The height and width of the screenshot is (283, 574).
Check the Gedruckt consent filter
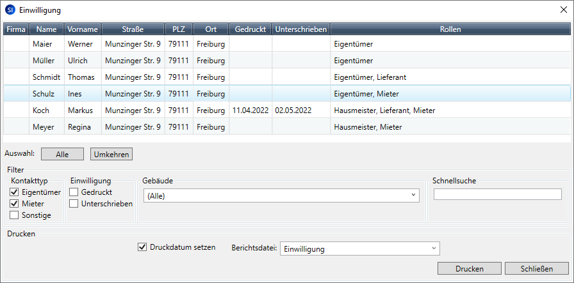coord(74,192)
